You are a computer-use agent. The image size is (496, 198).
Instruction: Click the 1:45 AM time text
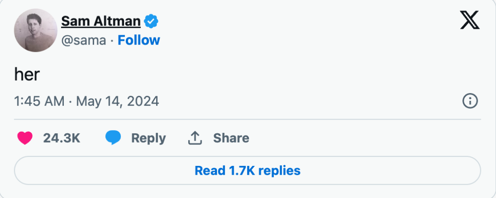[x=39, y=101]
